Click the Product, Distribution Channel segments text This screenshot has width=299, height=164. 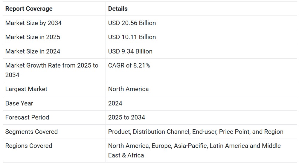[196, 132]
